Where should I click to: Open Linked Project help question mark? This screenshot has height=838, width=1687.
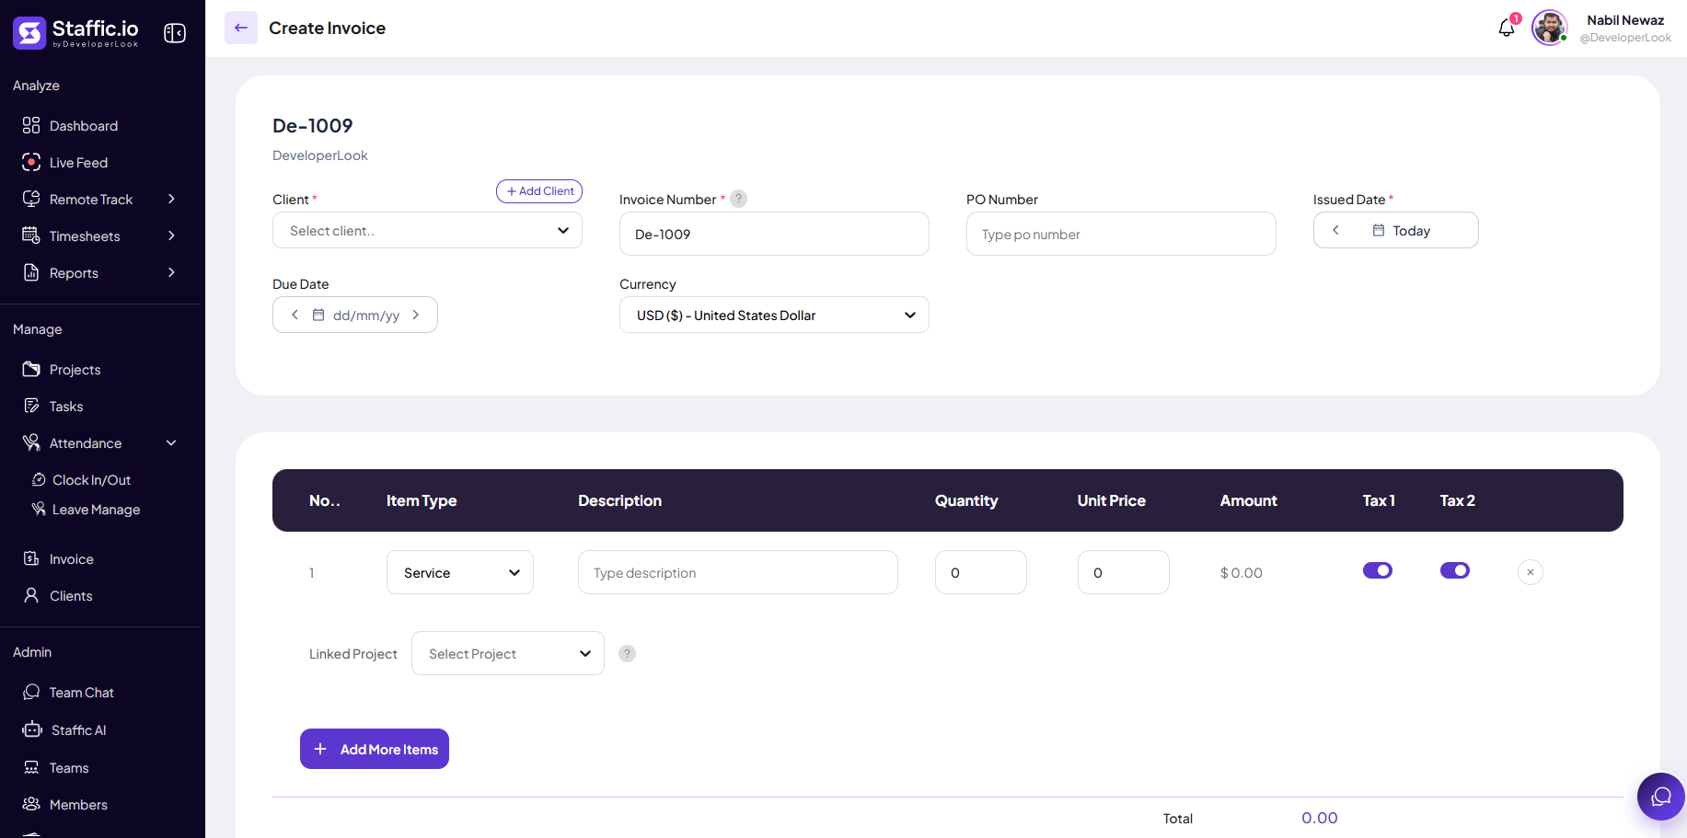click(627, 653)
